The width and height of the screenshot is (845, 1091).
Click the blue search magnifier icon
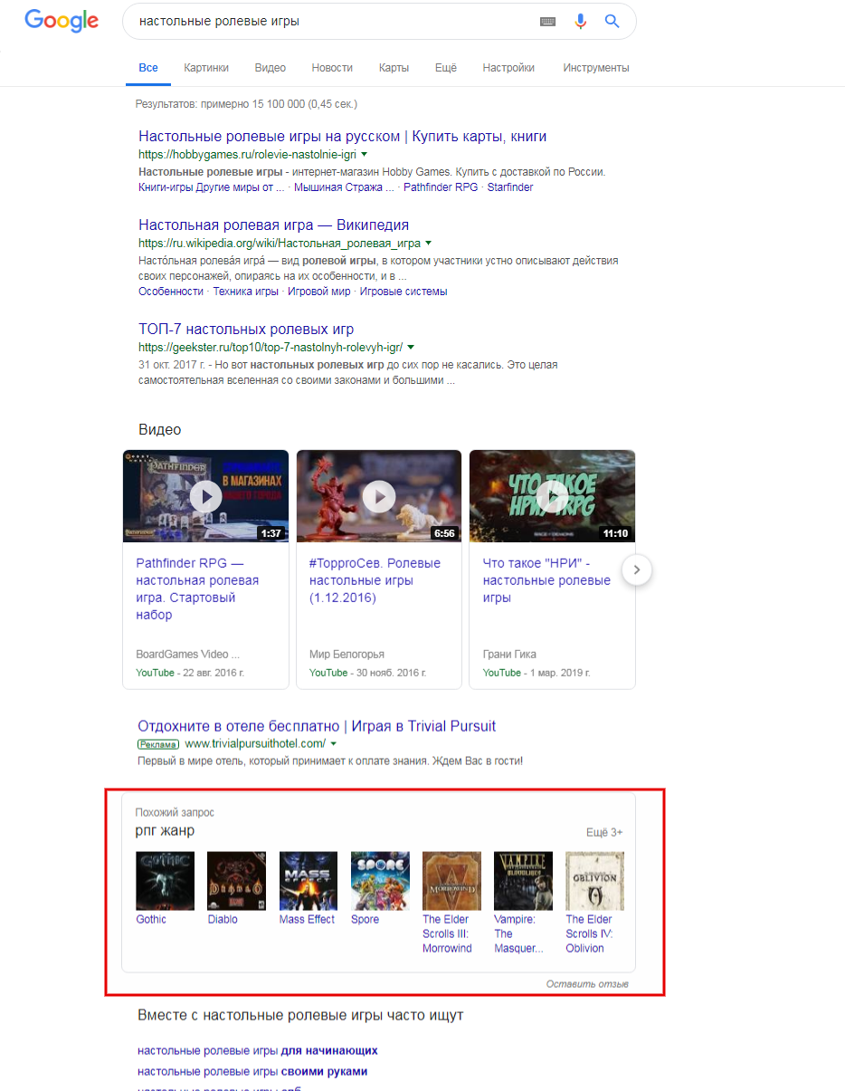pyautogui.click(x=612, y=21)
